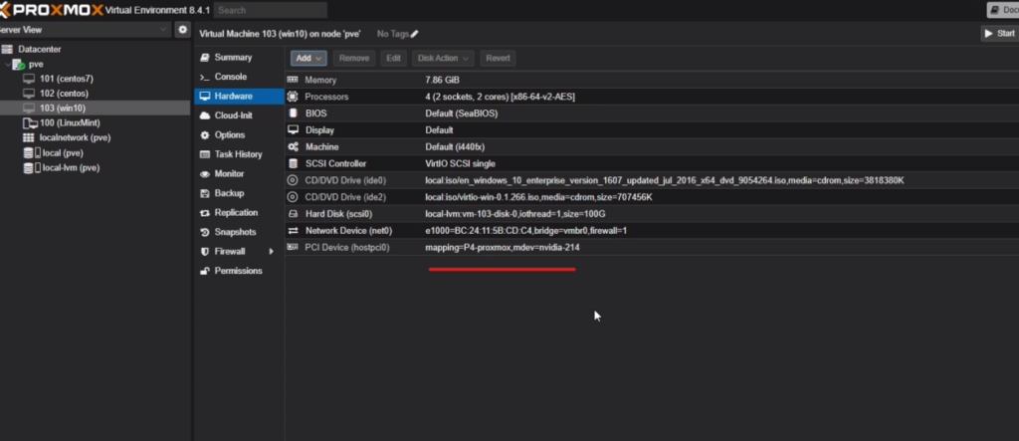Select local-lvm (pve) storage
Screen dimensions: 1019x441
(x=71, y=168)
